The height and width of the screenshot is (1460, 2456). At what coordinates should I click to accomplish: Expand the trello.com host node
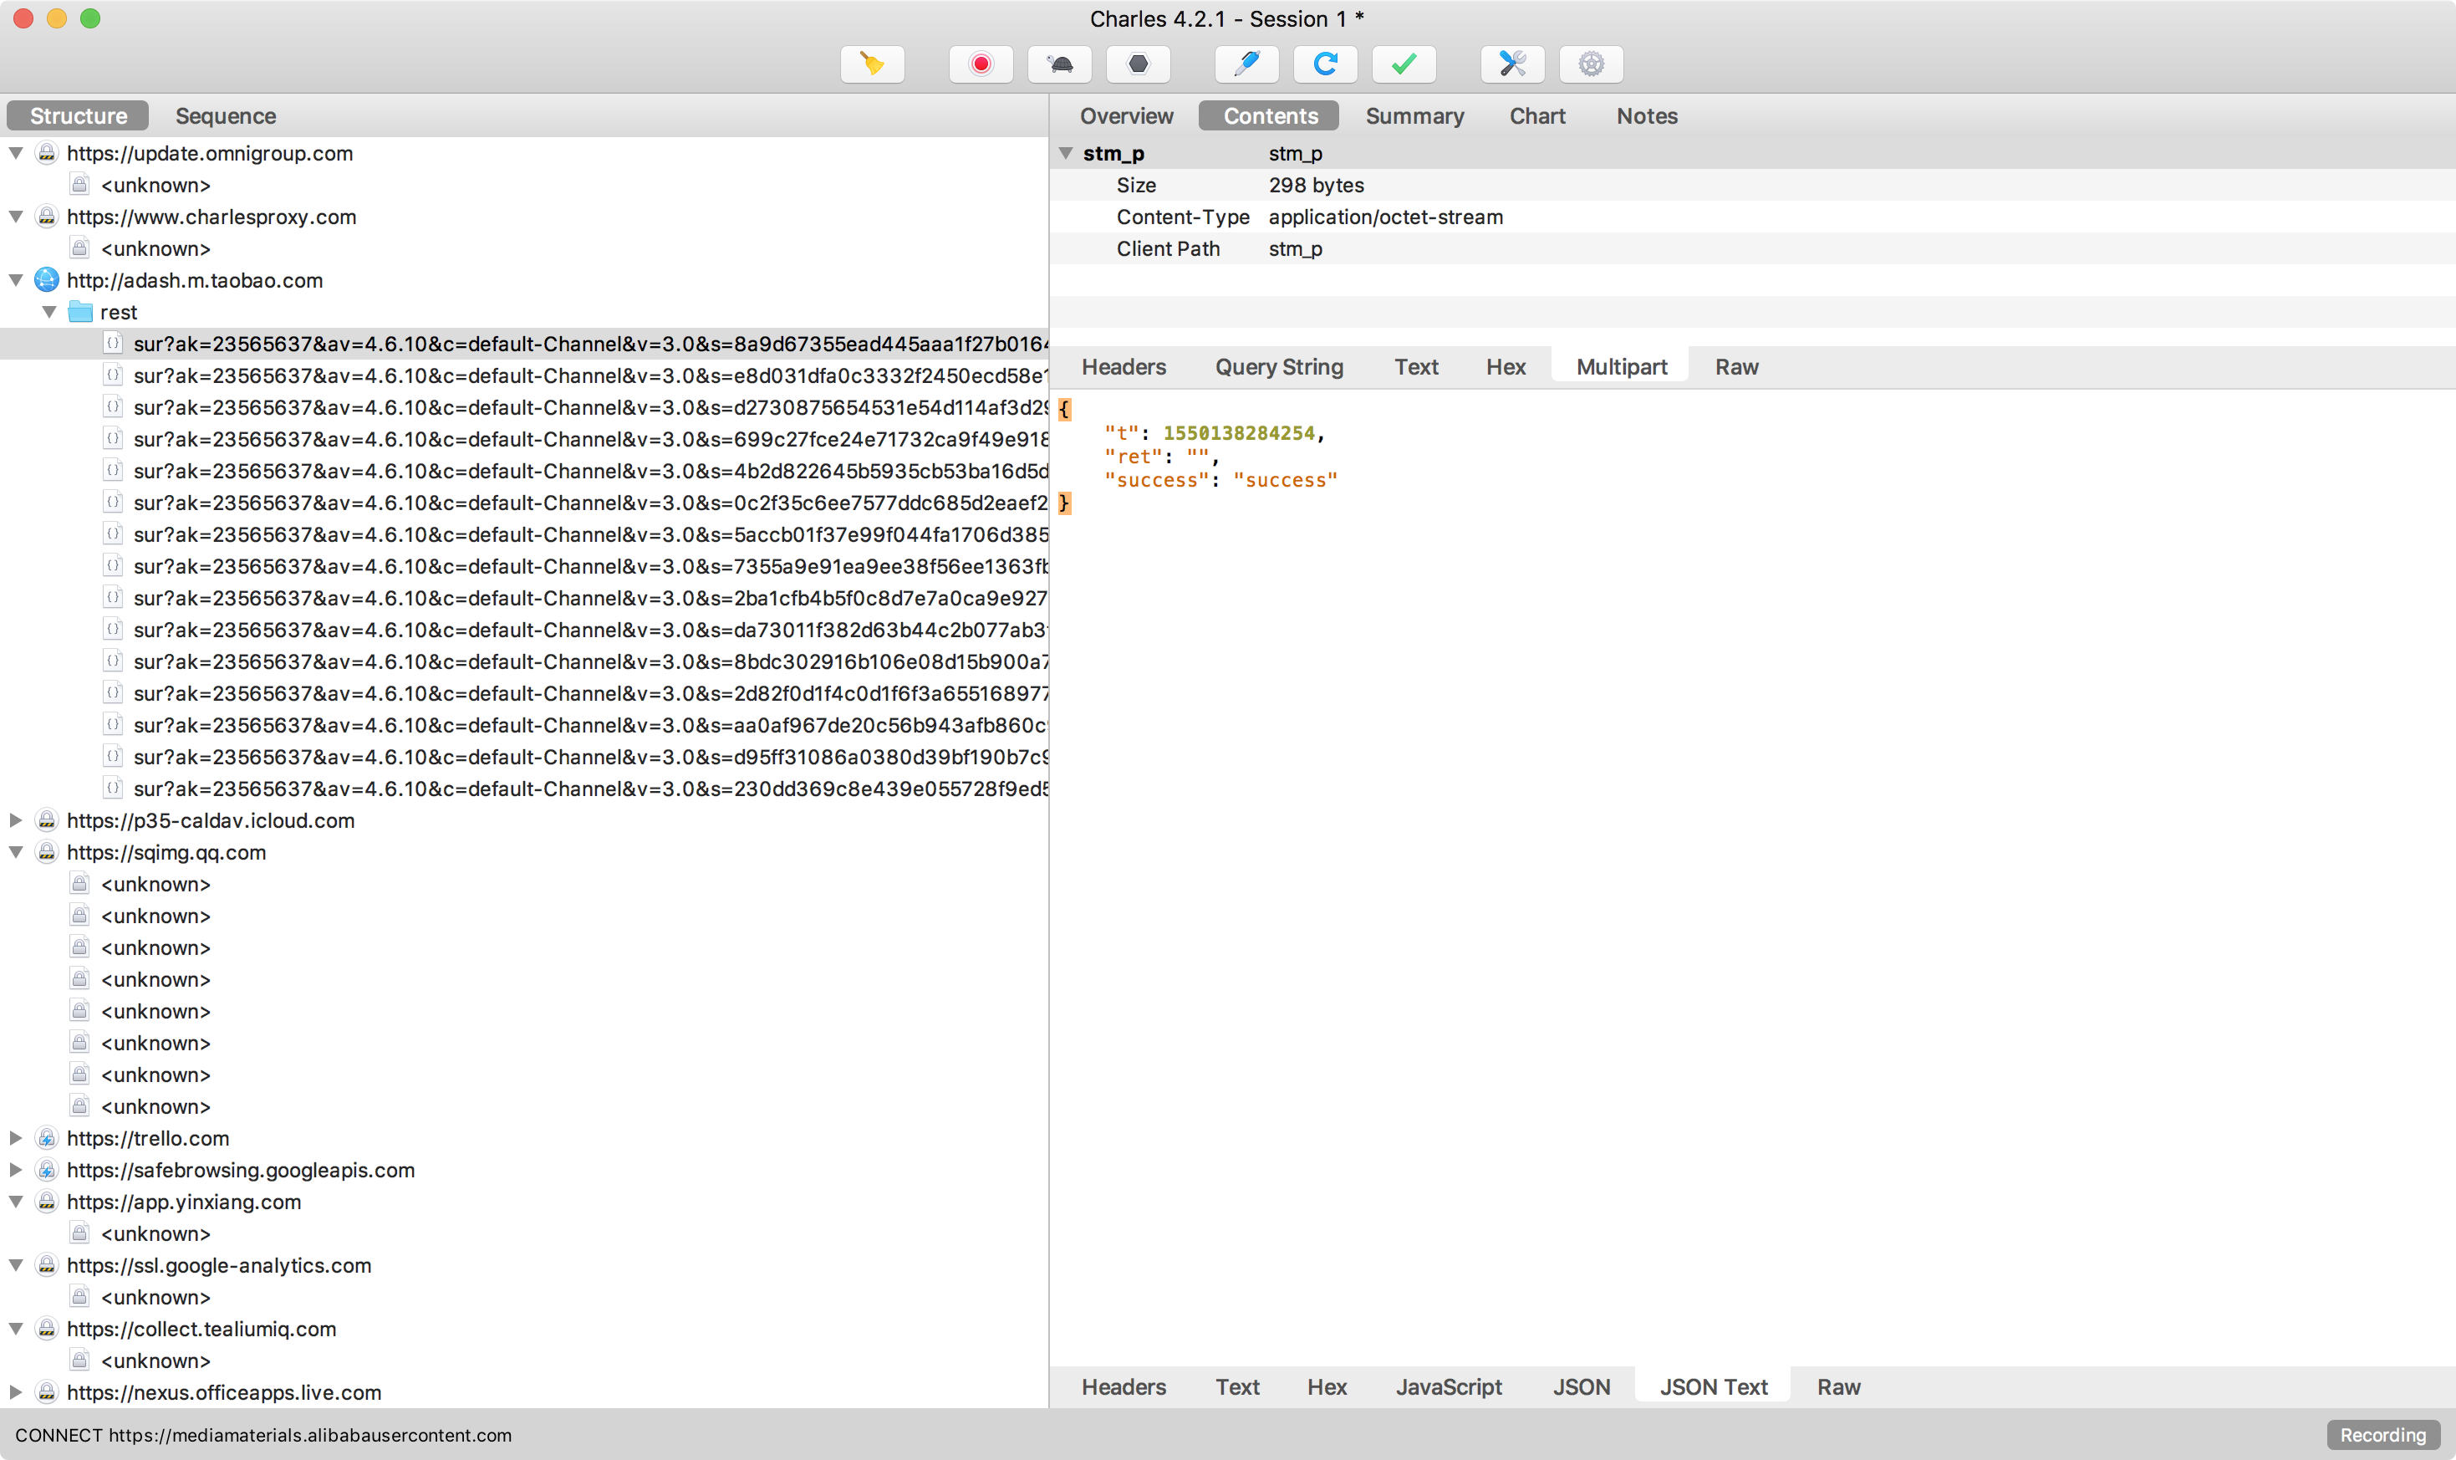[16, 1138]
